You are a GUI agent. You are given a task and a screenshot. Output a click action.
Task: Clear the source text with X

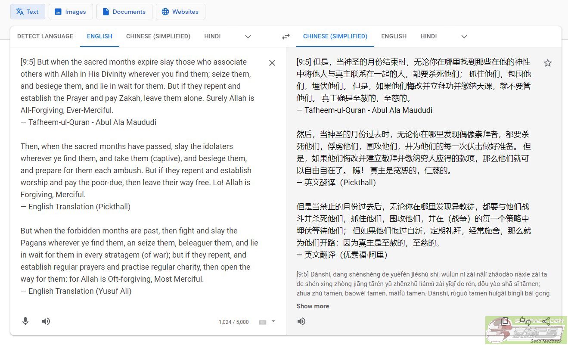[272, 63]
